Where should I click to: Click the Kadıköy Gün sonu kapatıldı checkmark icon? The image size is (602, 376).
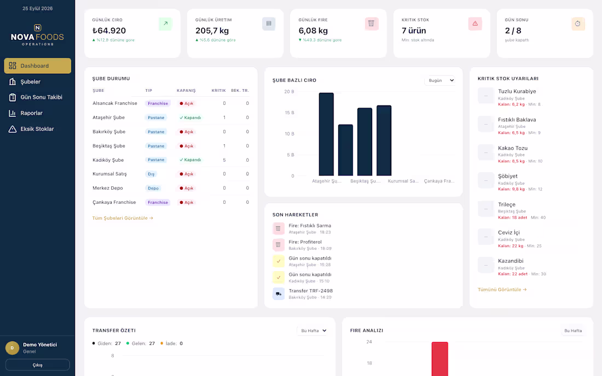pyautogui.click(x=279, y=277)
